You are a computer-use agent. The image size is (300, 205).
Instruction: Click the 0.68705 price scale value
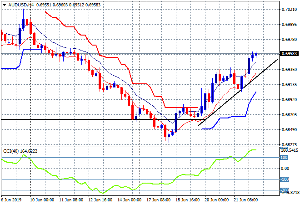tap(289, 115)
